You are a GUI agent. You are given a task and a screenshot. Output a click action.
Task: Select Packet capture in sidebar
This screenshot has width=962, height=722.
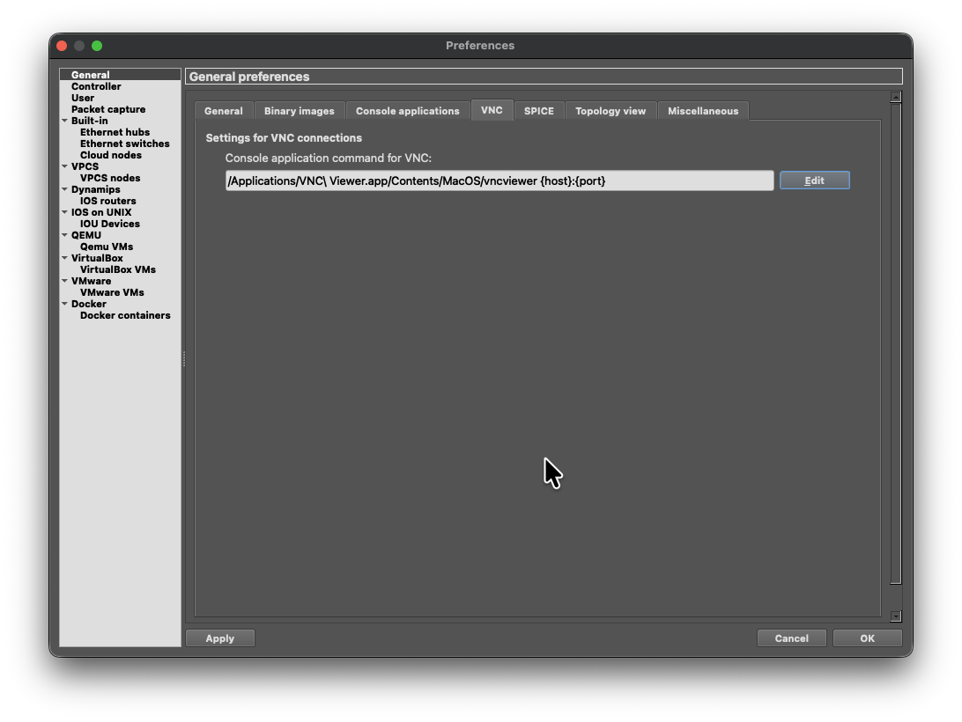tap(107, 109)
